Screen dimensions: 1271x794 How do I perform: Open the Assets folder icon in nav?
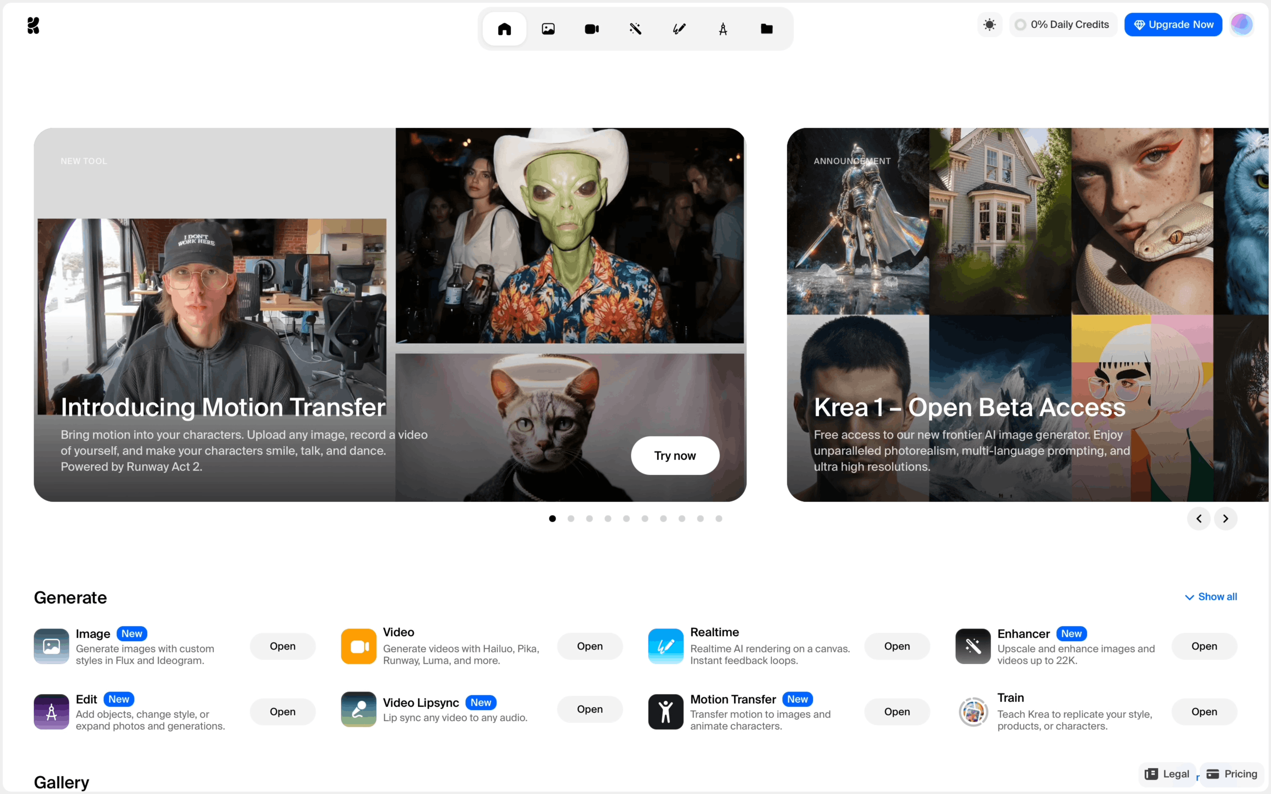[766, 29]
